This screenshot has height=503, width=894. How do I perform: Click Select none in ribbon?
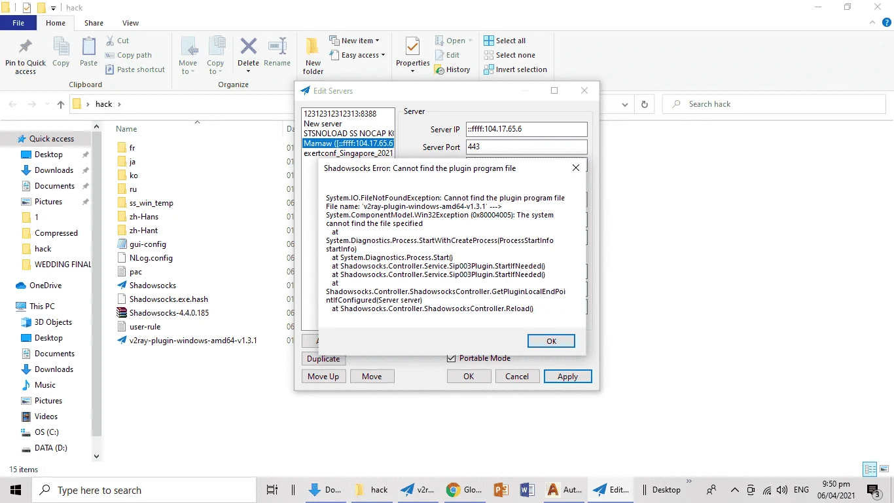[x=509, y=55]
